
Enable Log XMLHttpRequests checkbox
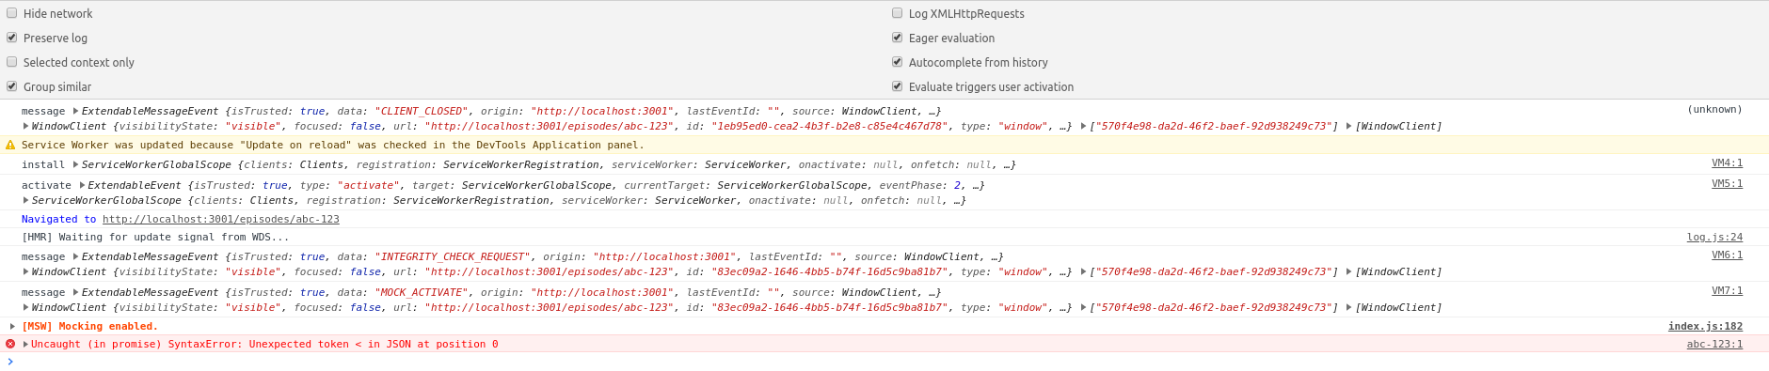click(898, 13)
